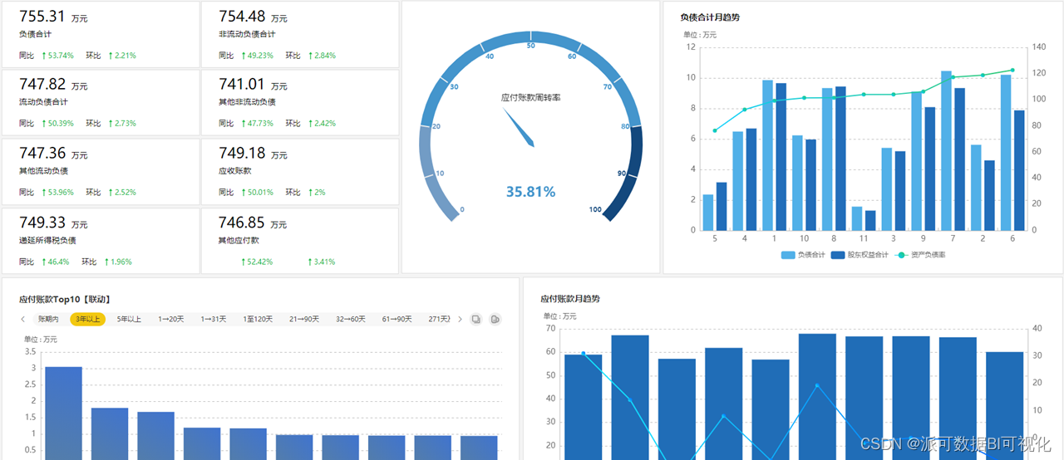Toggle the 资产负债率 legend line series
Viewport: 1064px width, 460px height.
pos(920,255)
